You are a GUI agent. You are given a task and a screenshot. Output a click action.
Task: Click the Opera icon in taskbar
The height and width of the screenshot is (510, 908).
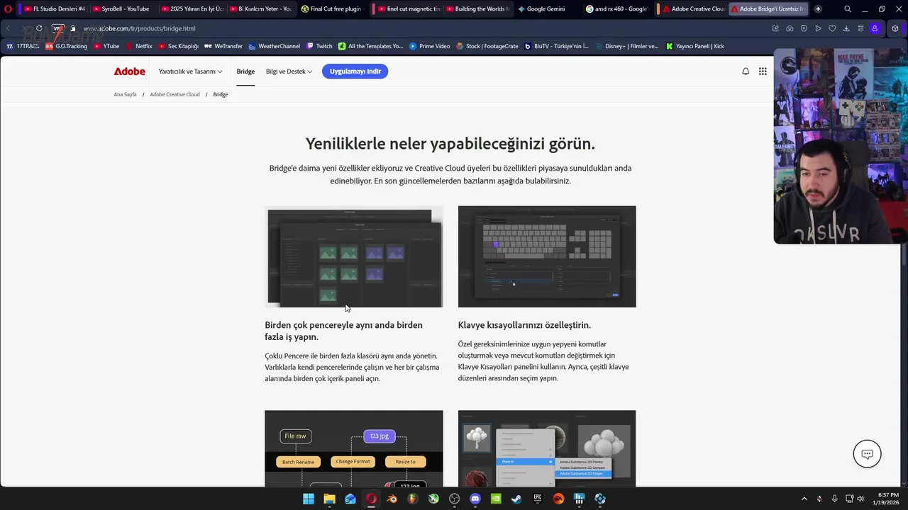pyautogui.click(x=371, y=499)
